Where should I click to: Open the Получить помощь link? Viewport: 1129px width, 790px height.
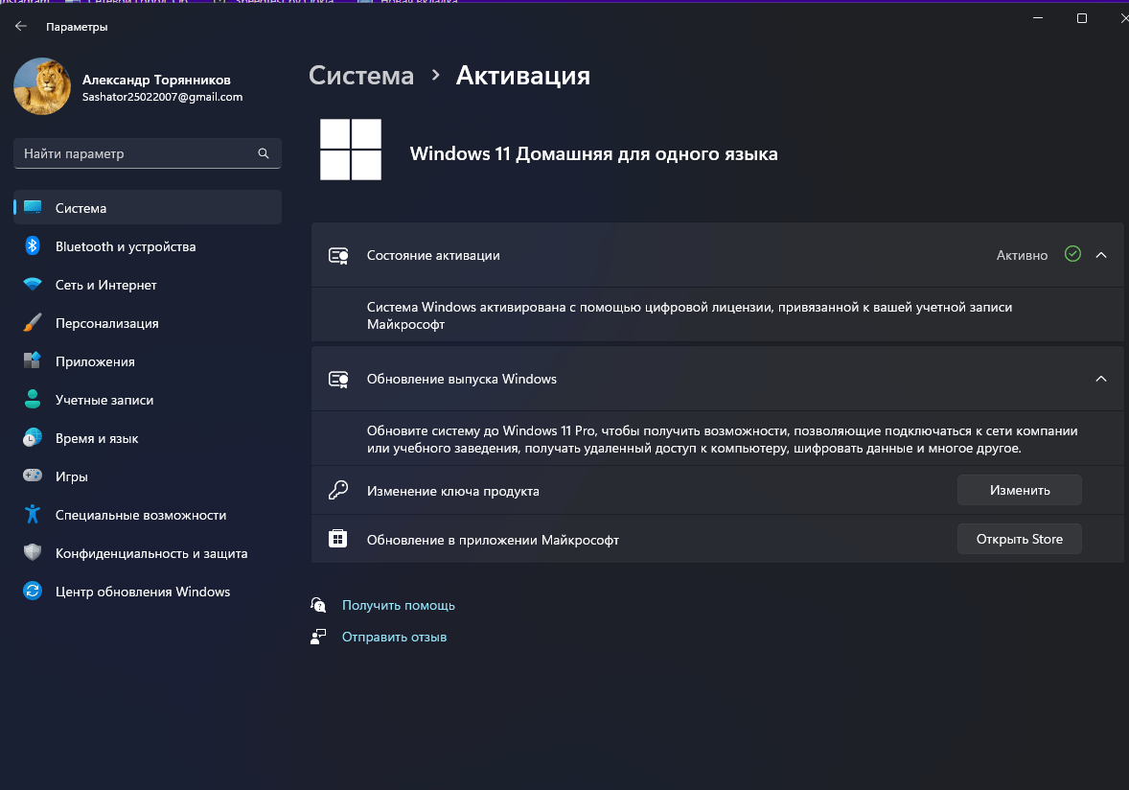(x=398, y=605)
